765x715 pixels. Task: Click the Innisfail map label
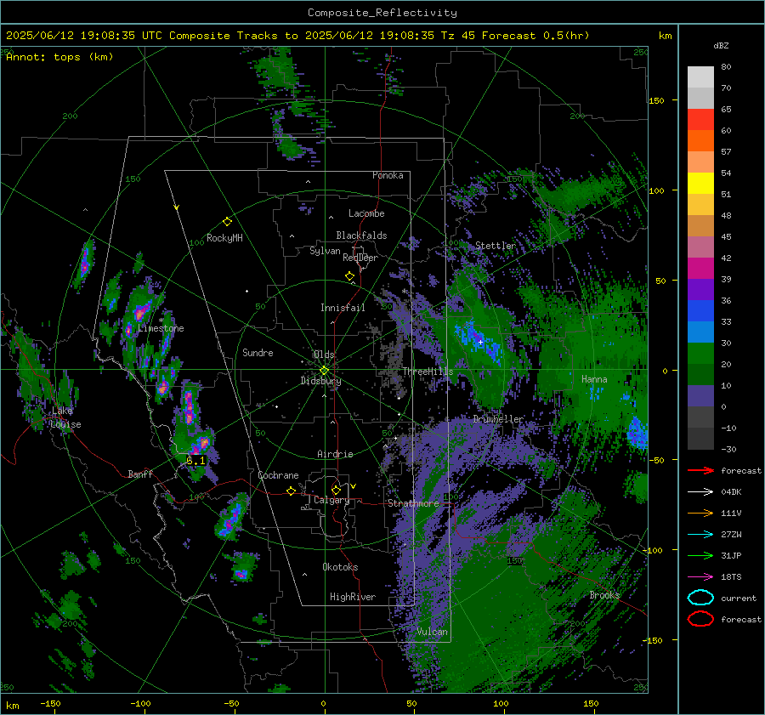click(x=343, y=308)
